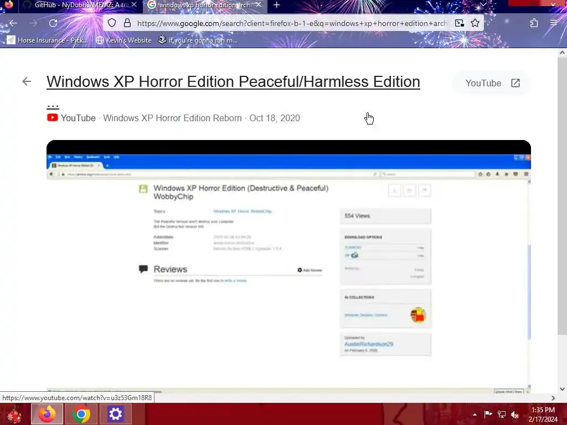
Task: Click 'Windows XP Horror Edition Reborn' channel text
Action: point(173,118)
